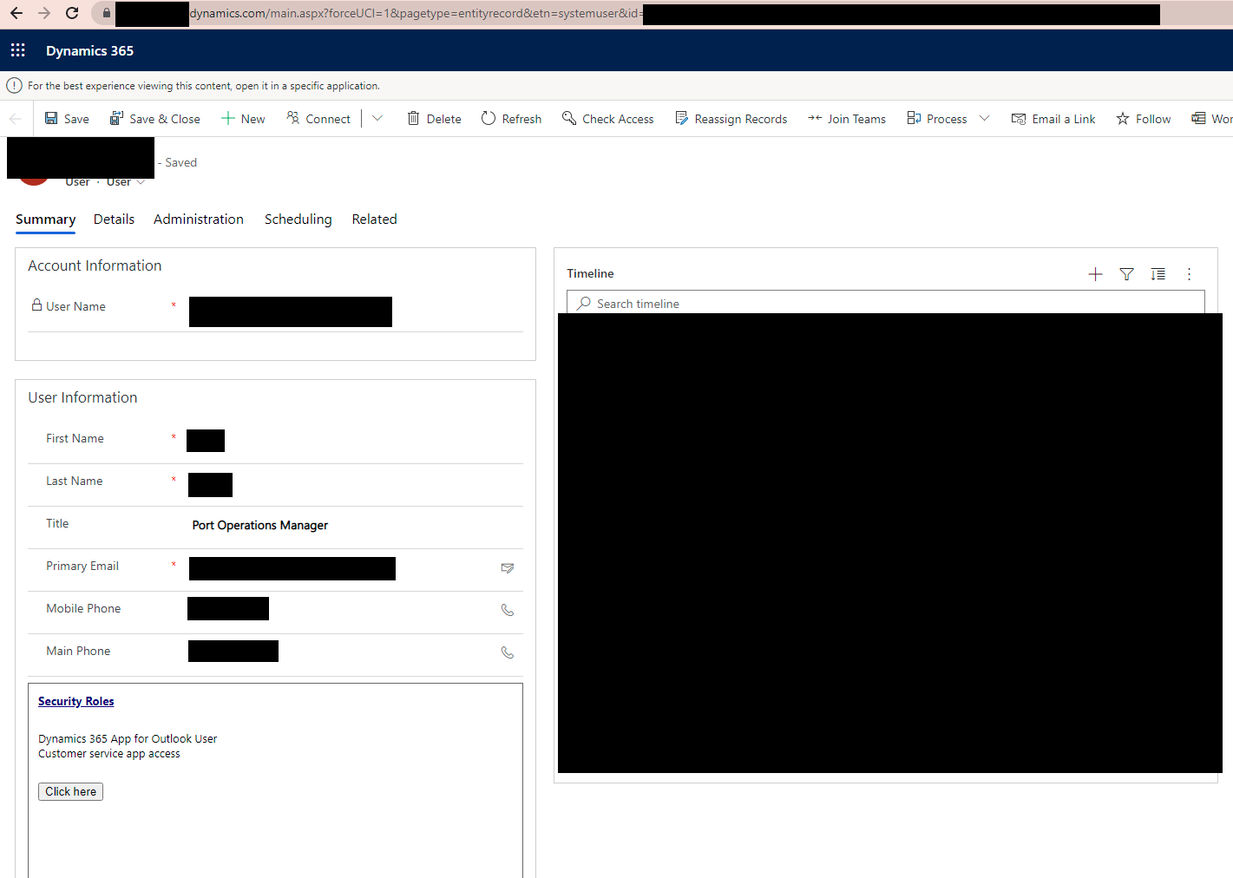Follow this user record
Viewport: 1233px width, 878px height.
click(1143, 118)
